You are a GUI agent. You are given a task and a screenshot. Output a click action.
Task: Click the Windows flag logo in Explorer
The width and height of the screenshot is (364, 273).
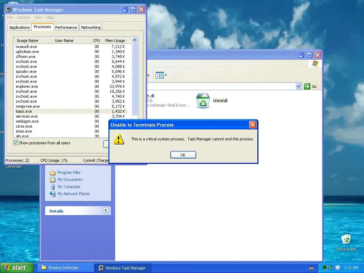click(315, 63)
